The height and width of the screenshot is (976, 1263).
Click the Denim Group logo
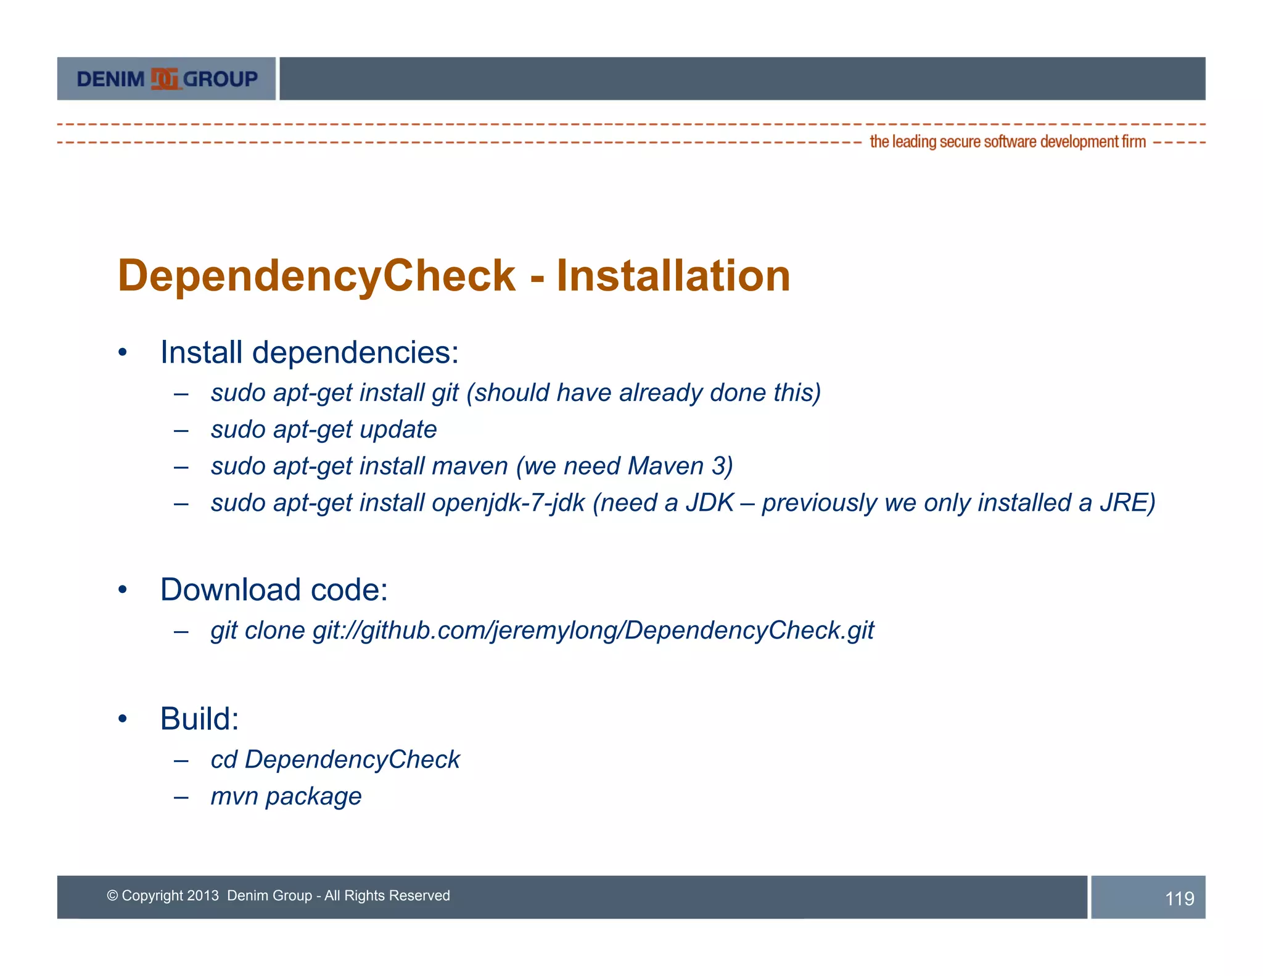(x=167, y=79)
